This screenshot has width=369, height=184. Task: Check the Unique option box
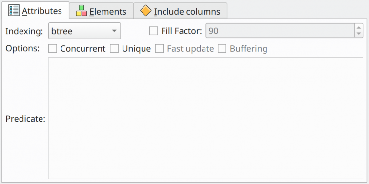click(x=114, y=49)
